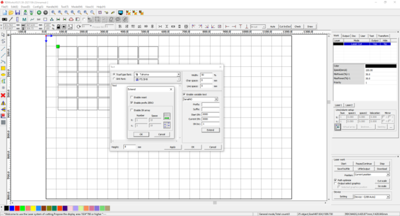Open preview with the monitor icon
Screen dimensions: 400x216
point(120,12)
